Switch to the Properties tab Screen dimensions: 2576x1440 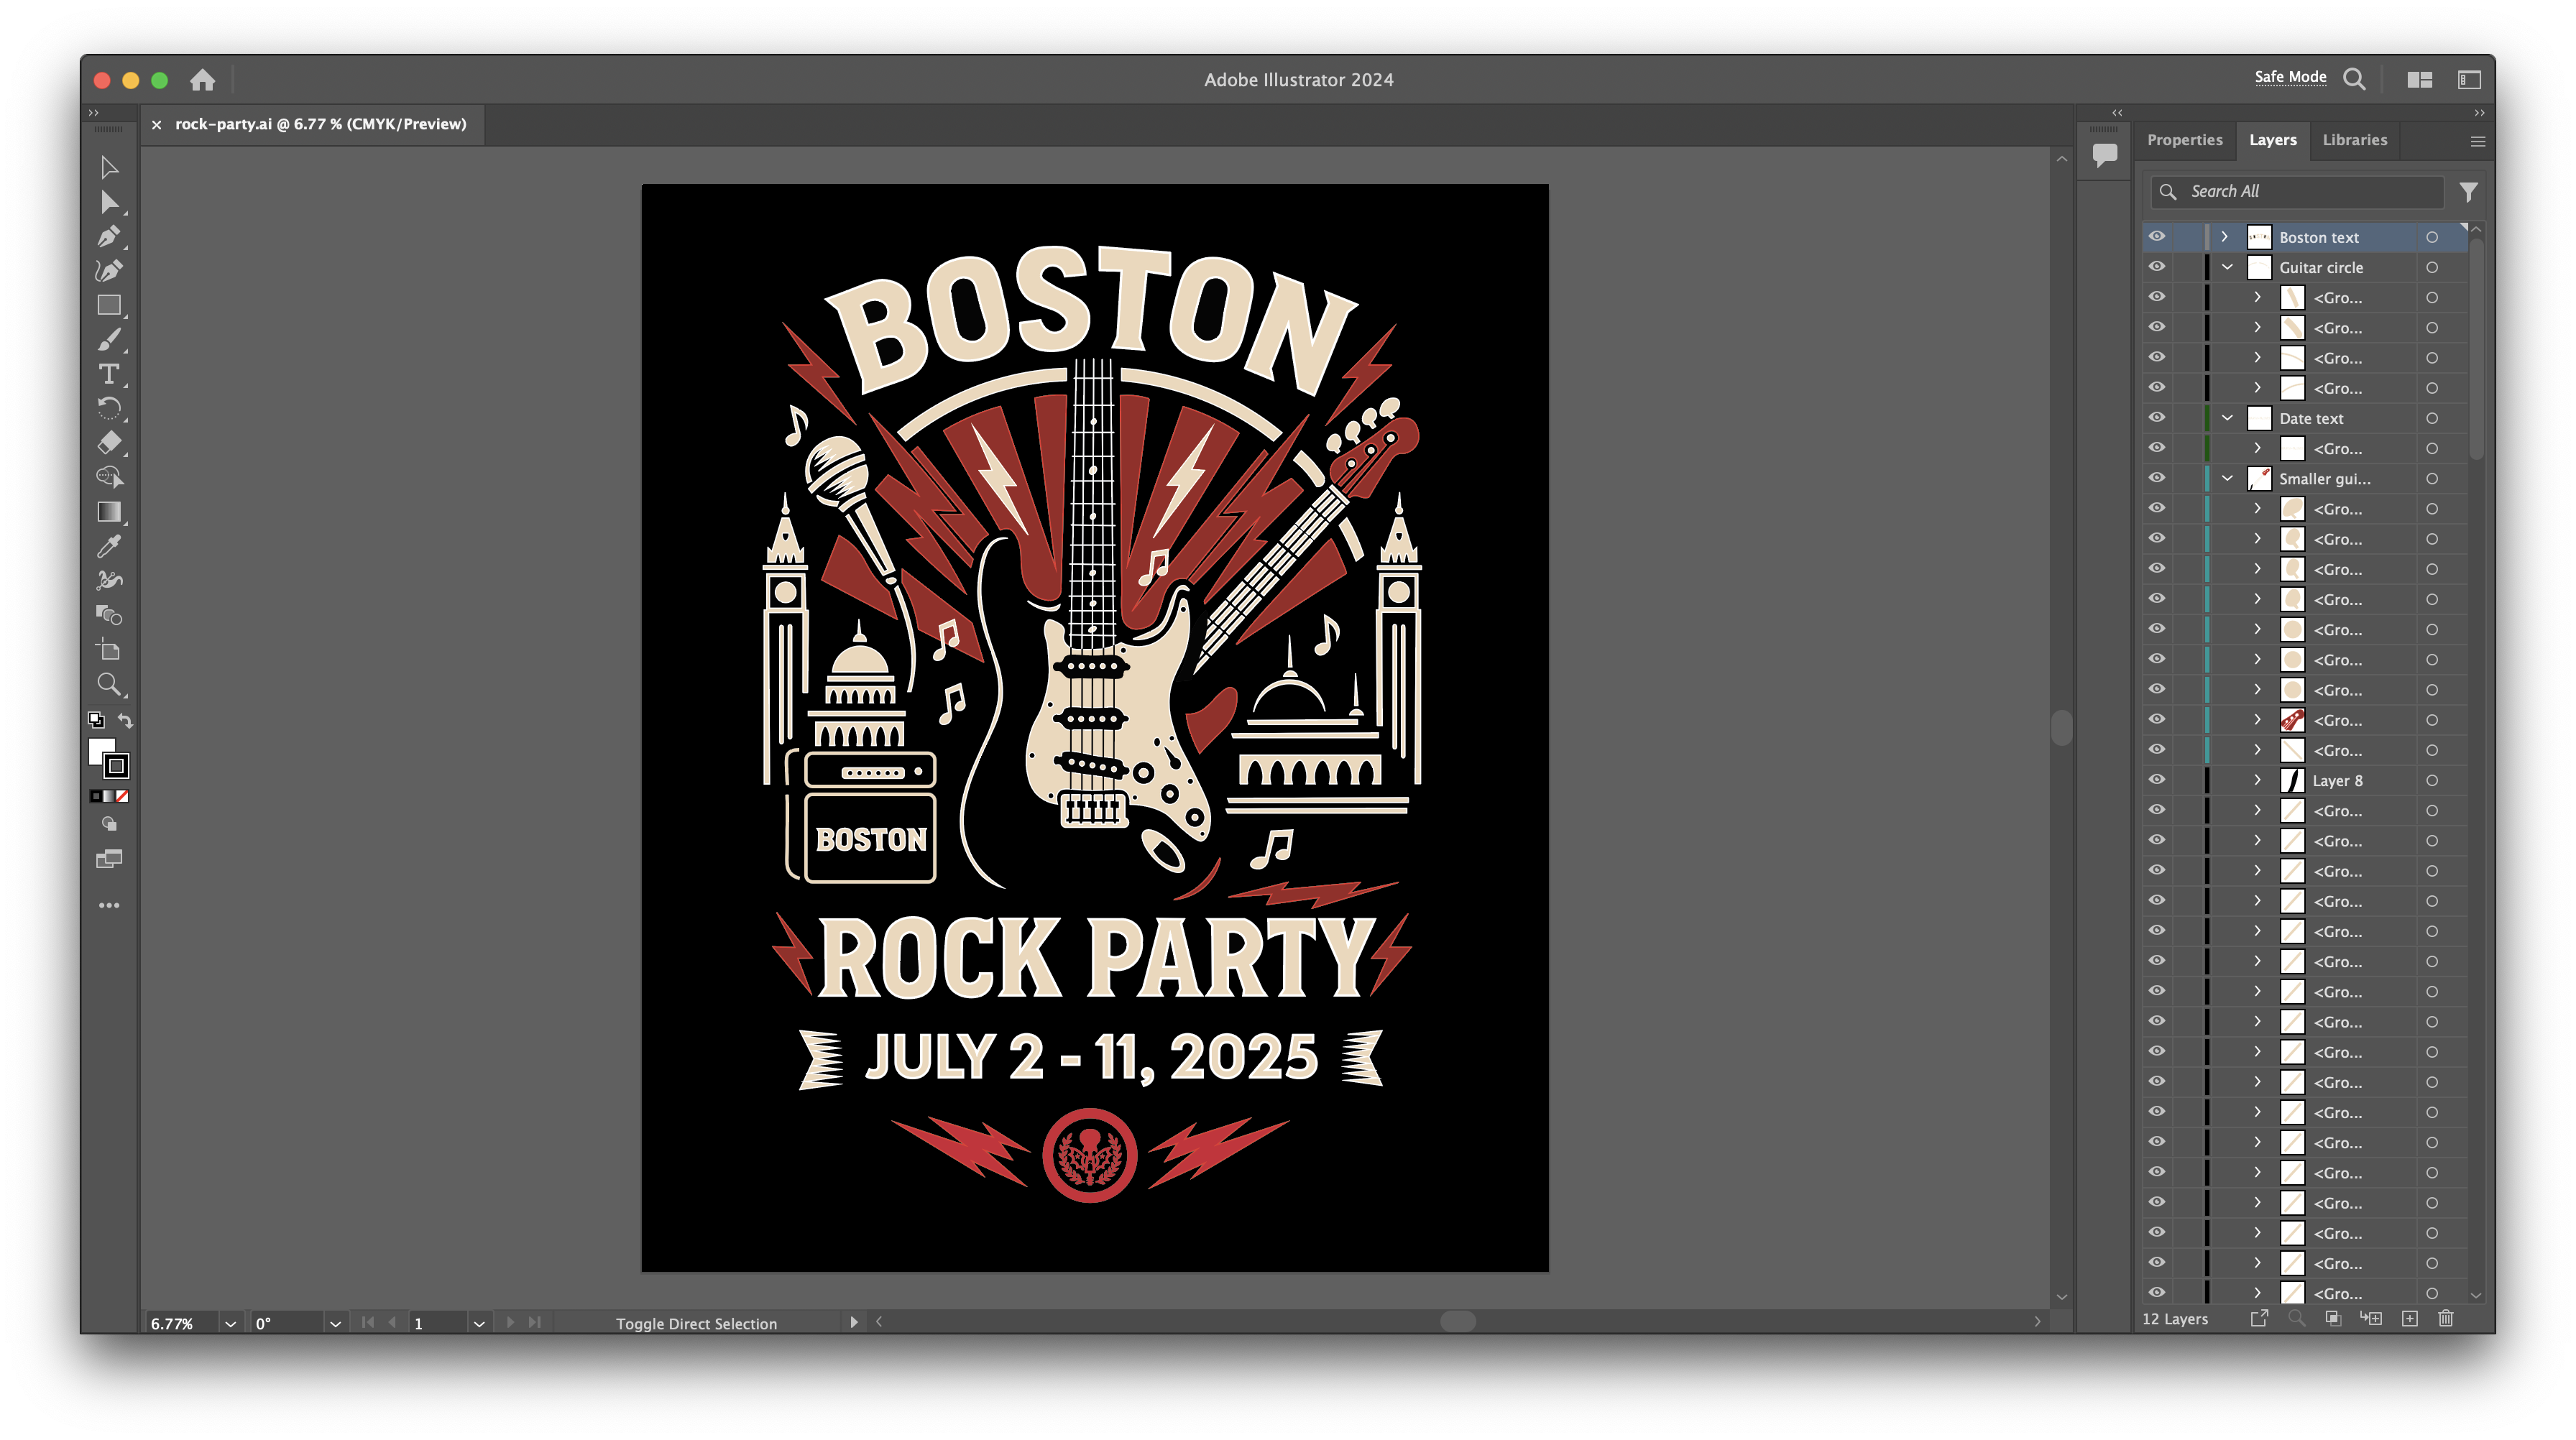tap(2184, 140)
